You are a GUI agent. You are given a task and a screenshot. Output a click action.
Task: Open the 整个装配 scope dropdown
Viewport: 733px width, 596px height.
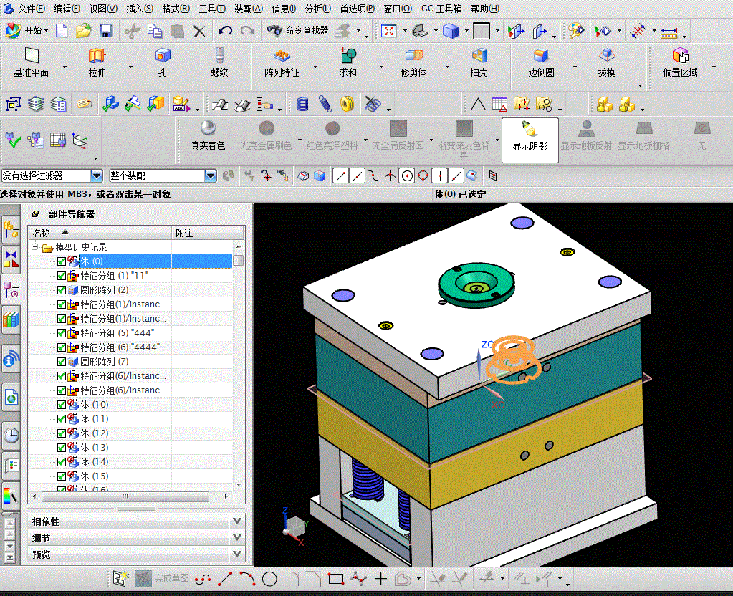[211, 176]
